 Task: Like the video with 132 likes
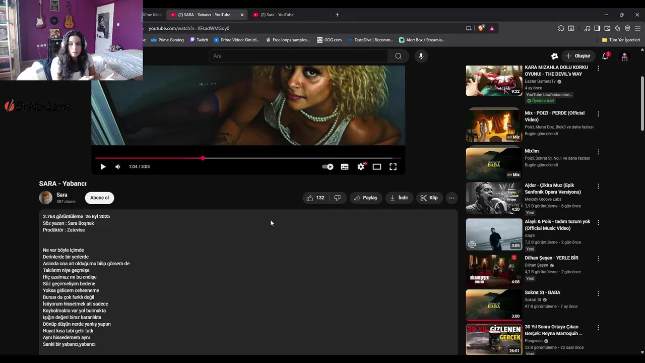(x=315, y=198)
